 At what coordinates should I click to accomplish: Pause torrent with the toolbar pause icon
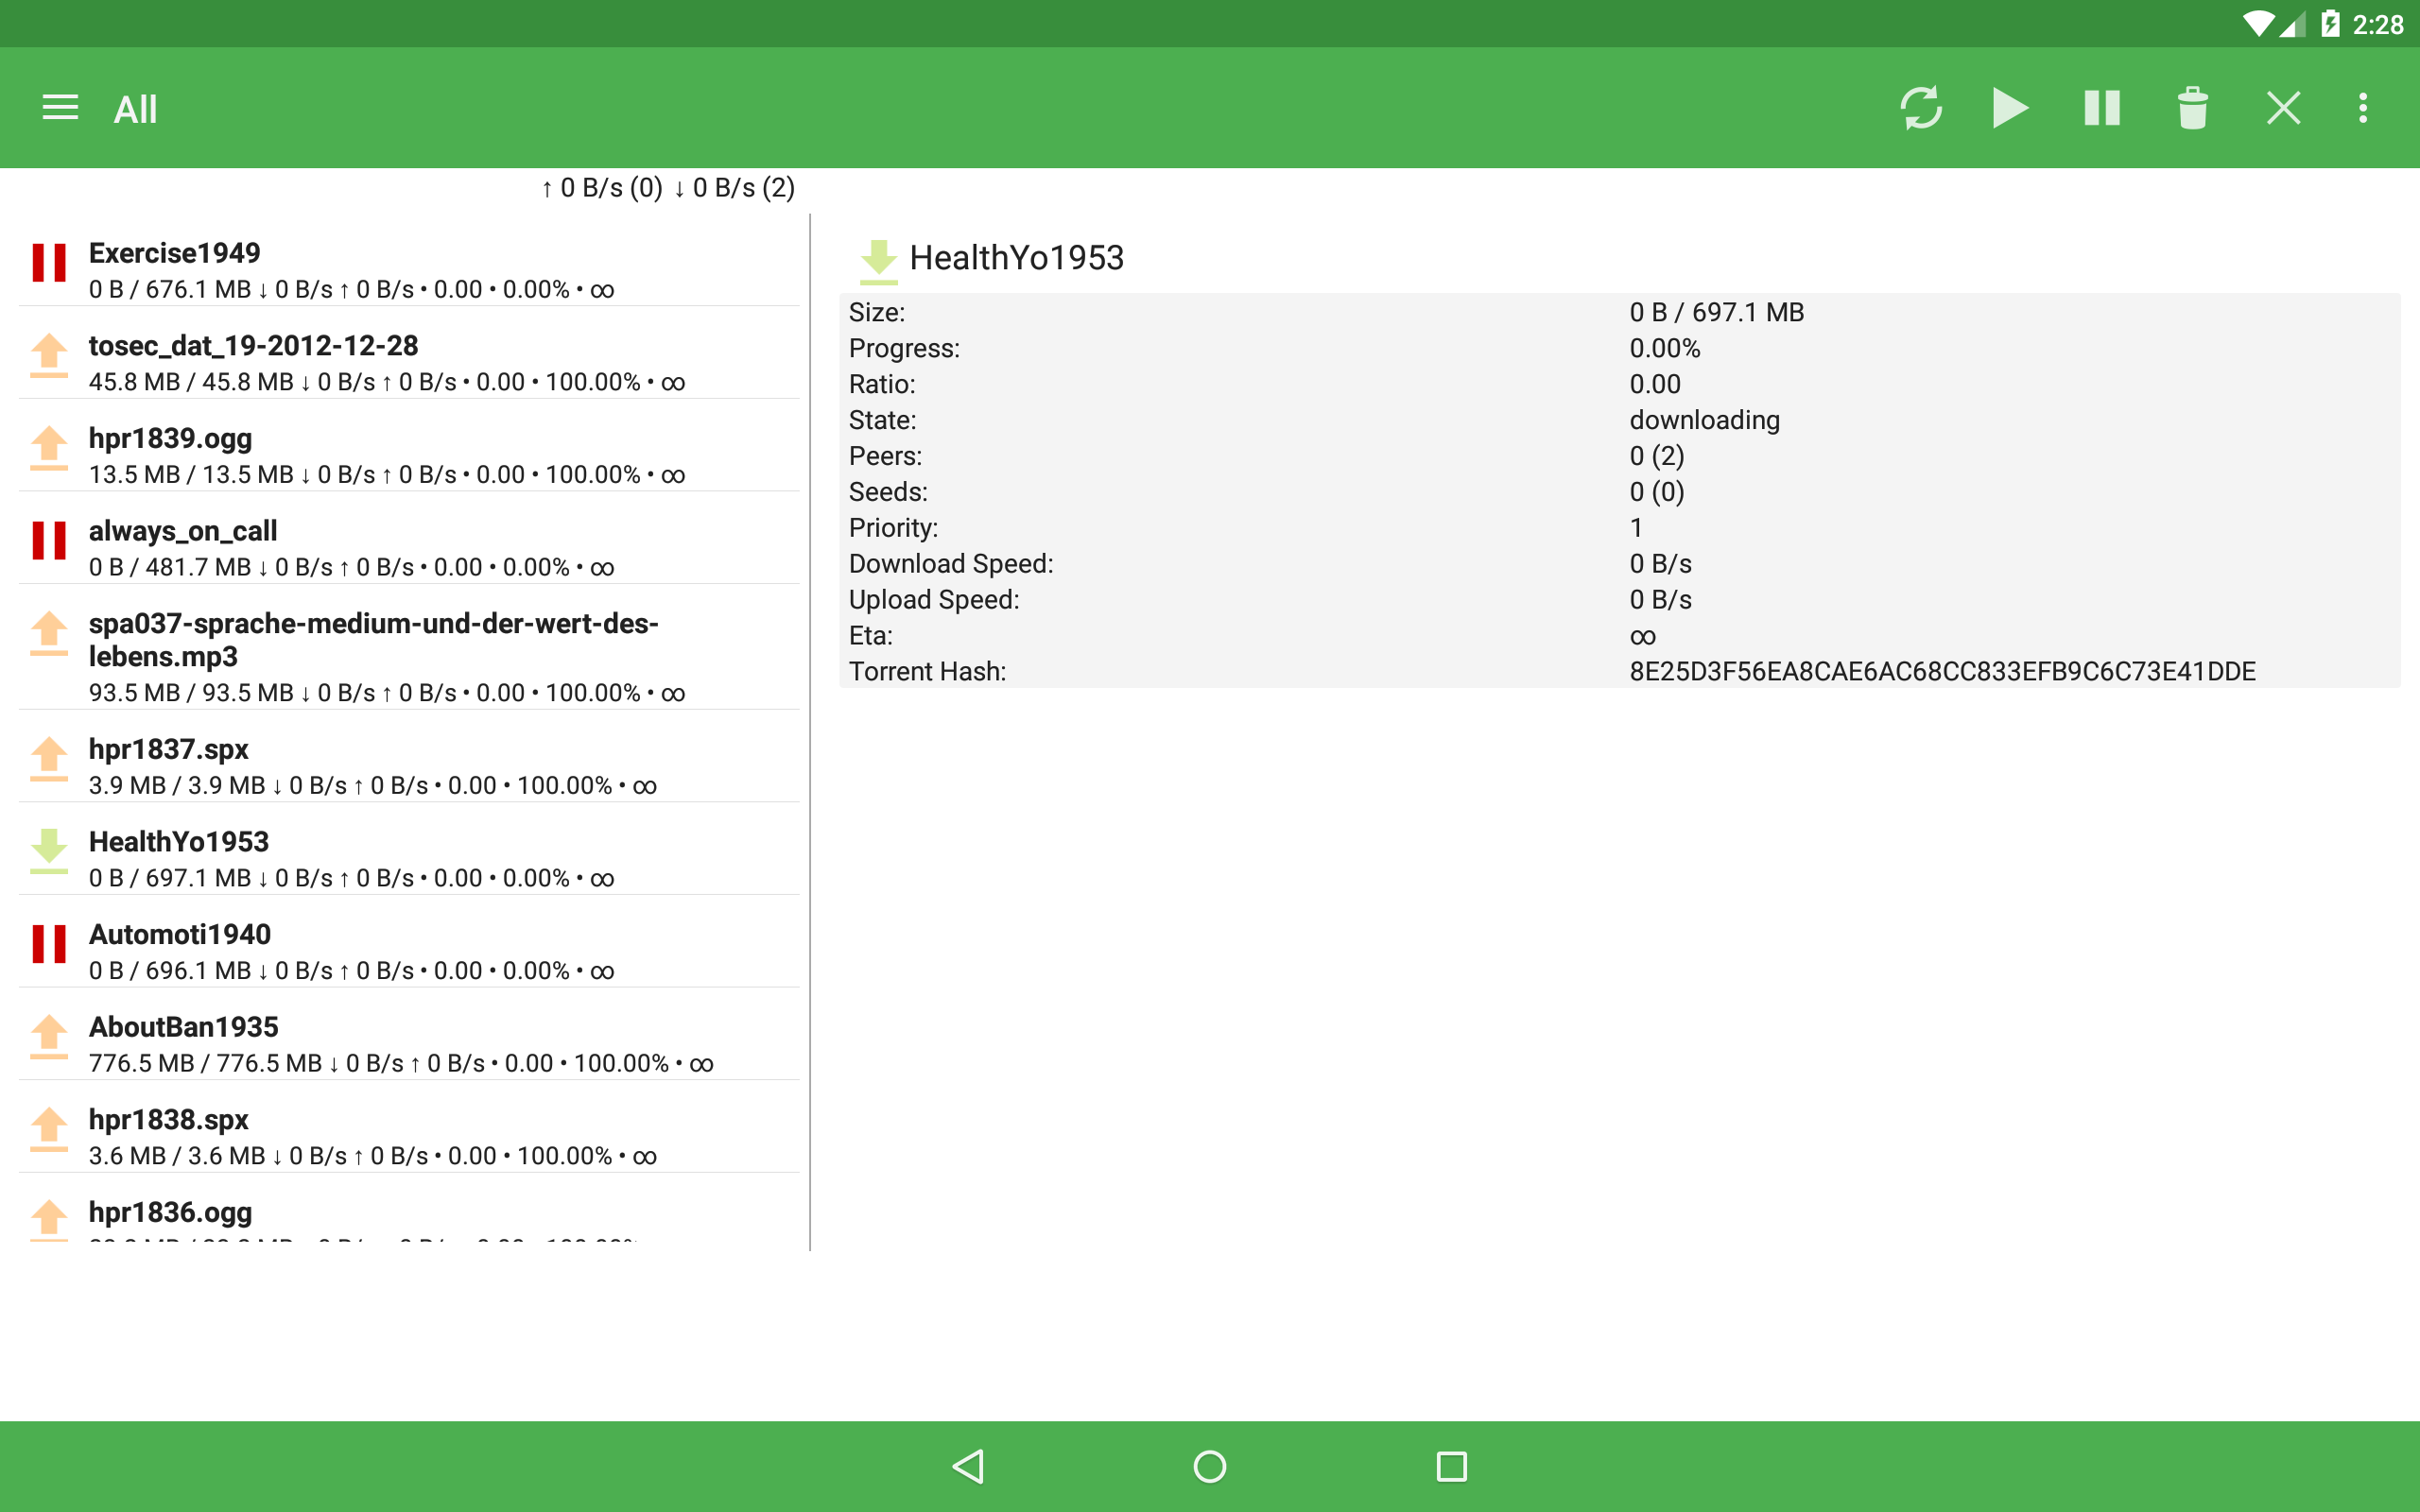point(2102,108)
